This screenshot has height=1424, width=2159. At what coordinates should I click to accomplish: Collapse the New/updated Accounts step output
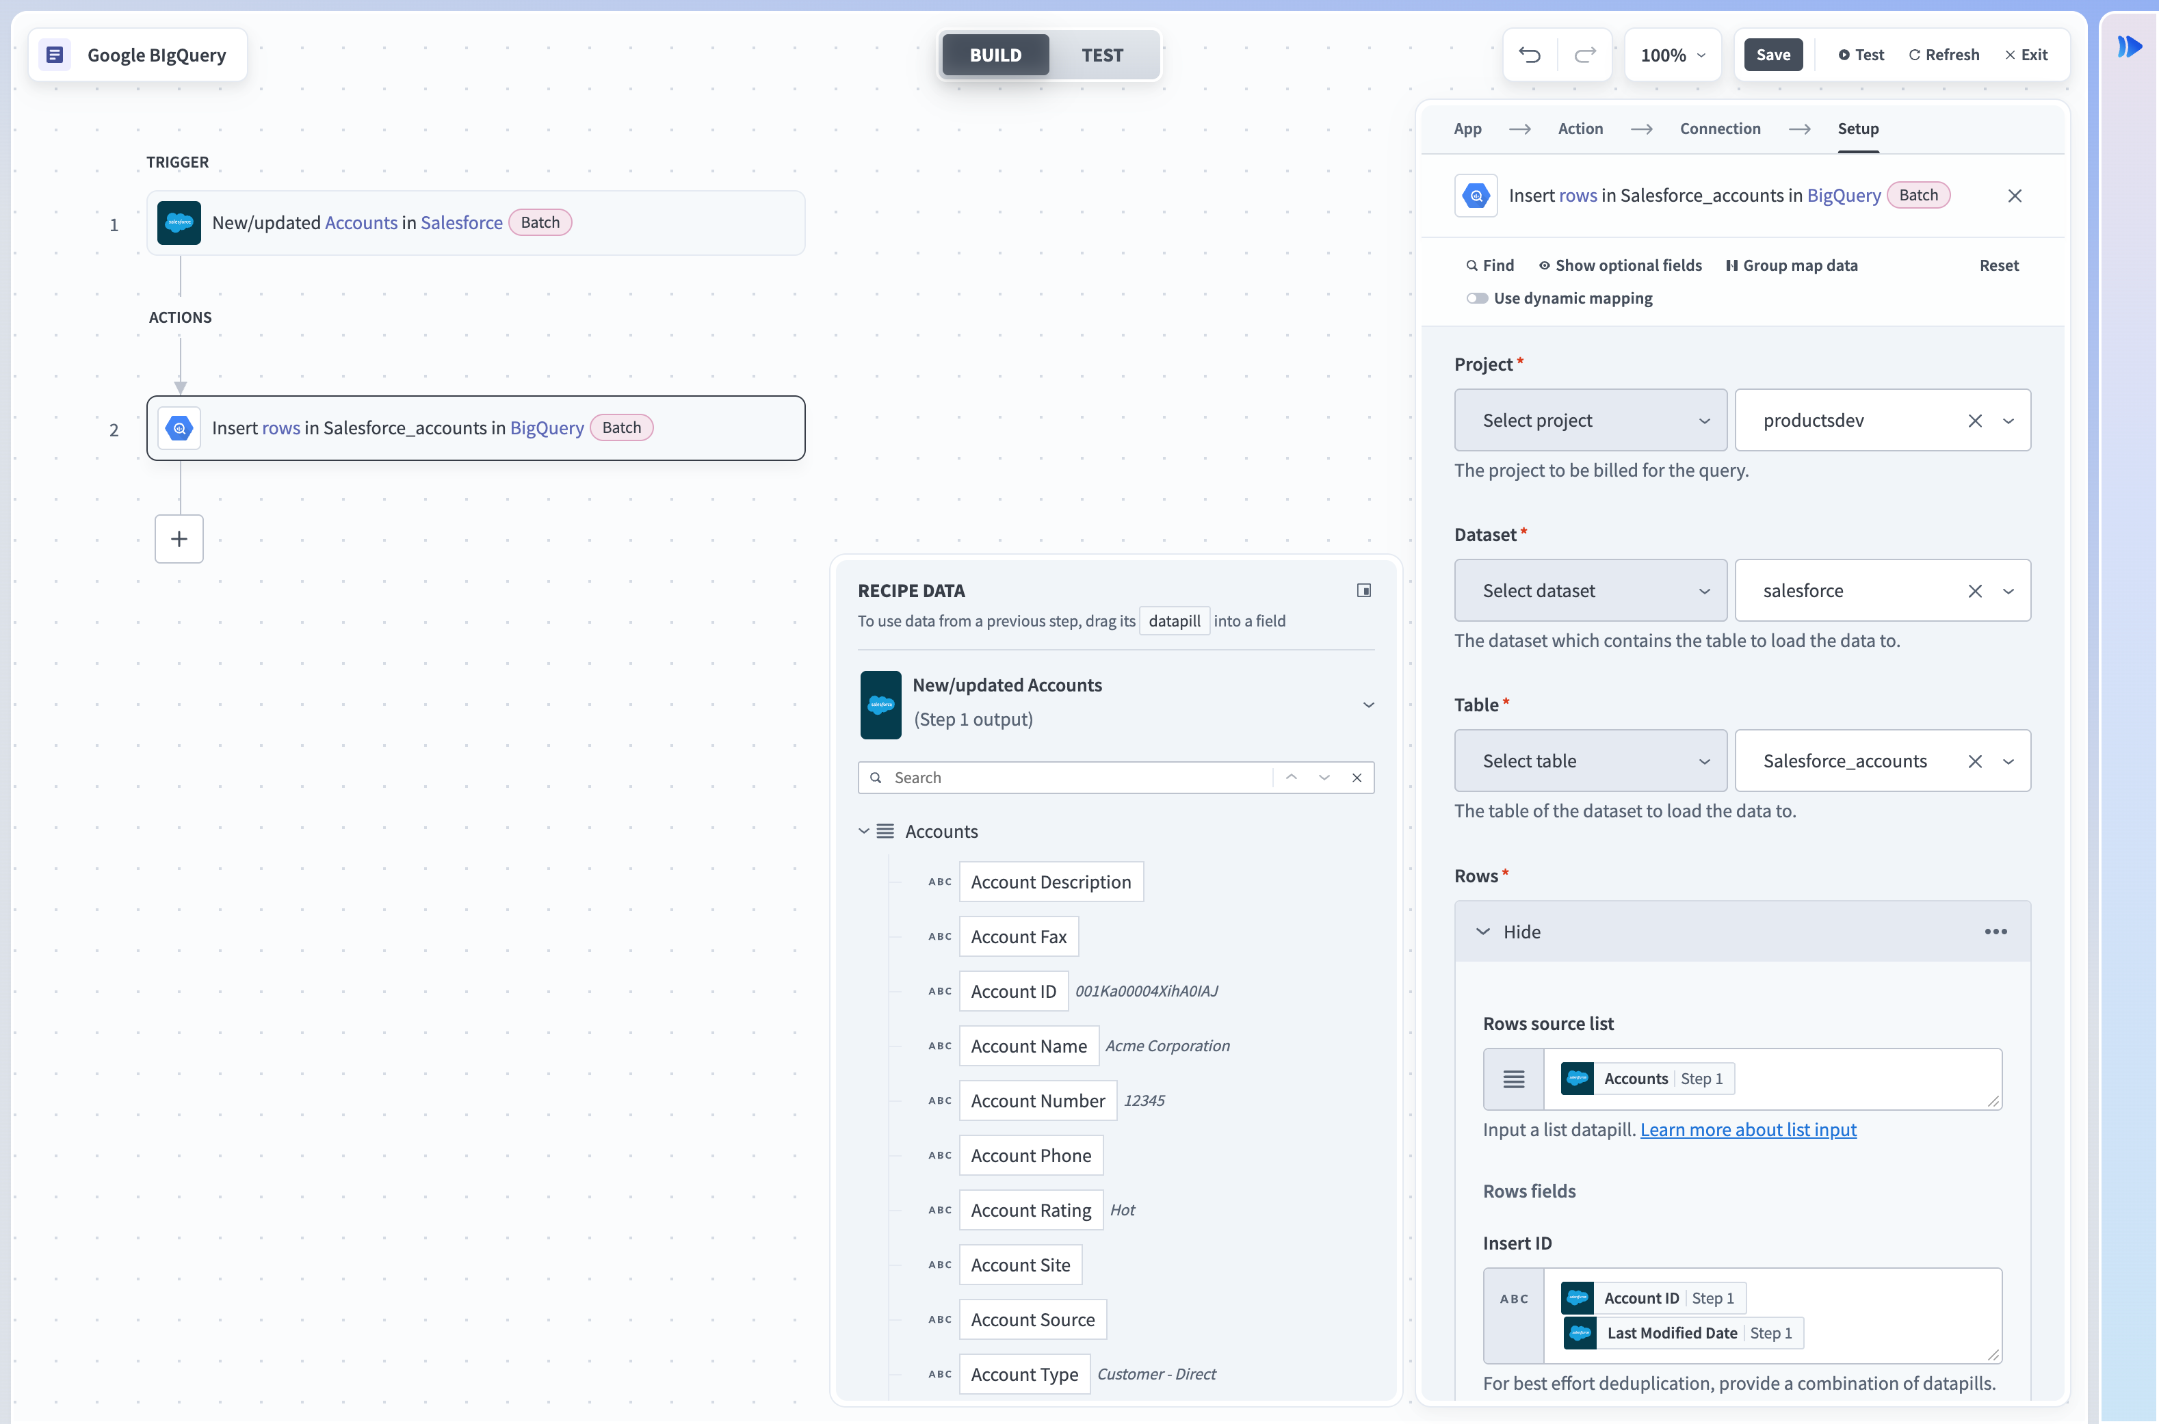(1368, 704)
